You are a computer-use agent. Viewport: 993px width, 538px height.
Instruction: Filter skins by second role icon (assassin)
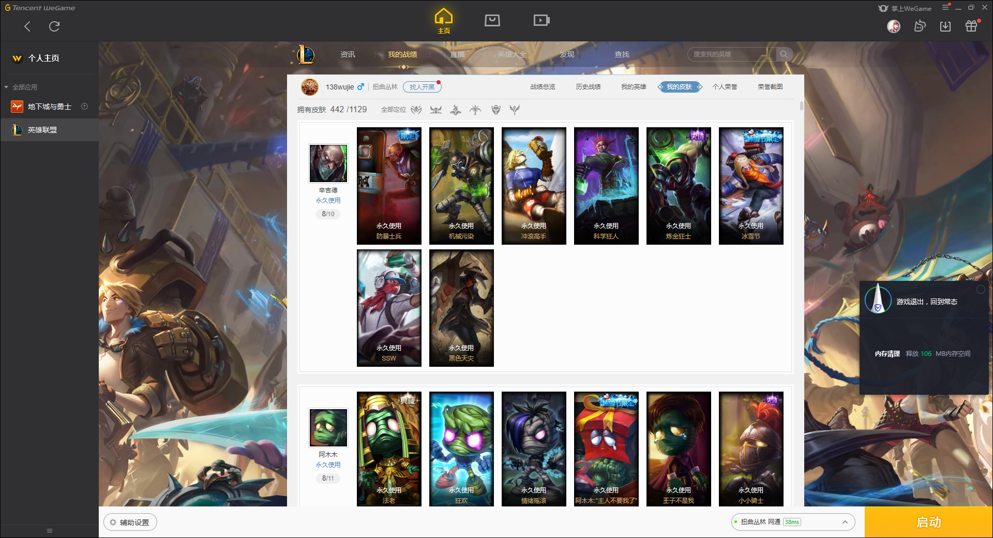click(436, 110)
